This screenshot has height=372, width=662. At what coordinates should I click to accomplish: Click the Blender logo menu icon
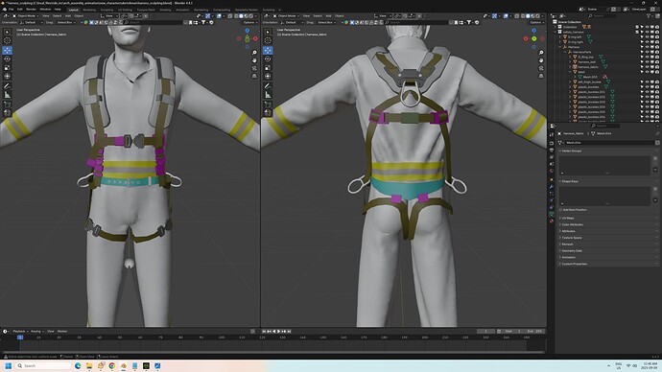[x=4, y=10]
